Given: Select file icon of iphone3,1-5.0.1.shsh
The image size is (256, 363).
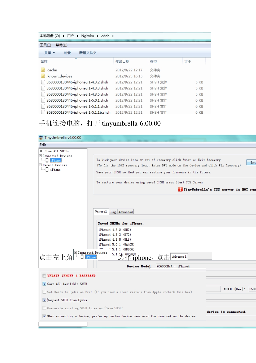Looking at the screenshot, I should (43, 100).
